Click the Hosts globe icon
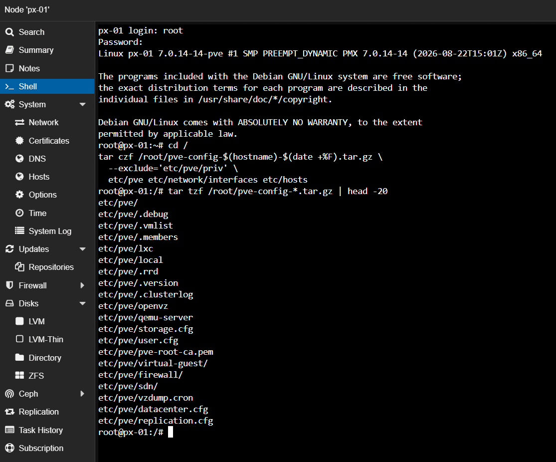This screenshot has width=556, height=462. (x=19, y=177)
